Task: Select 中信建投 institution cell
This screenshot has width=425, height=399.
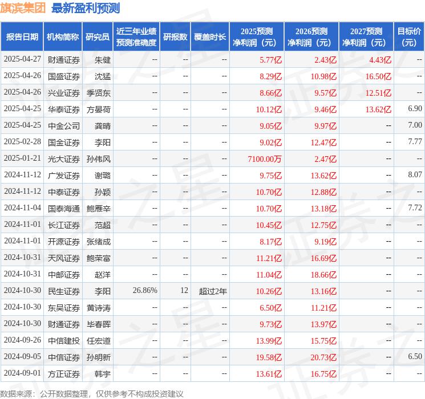Action: (64, 341)
